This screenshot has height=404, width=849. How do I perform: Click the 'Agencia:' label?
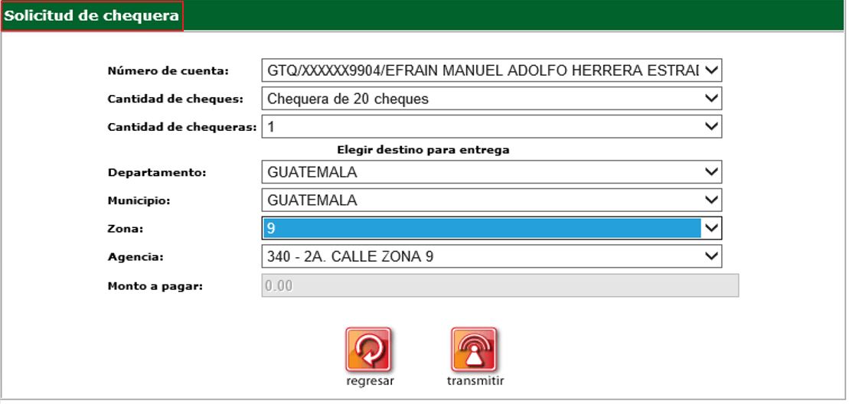(x=132, y=257)
